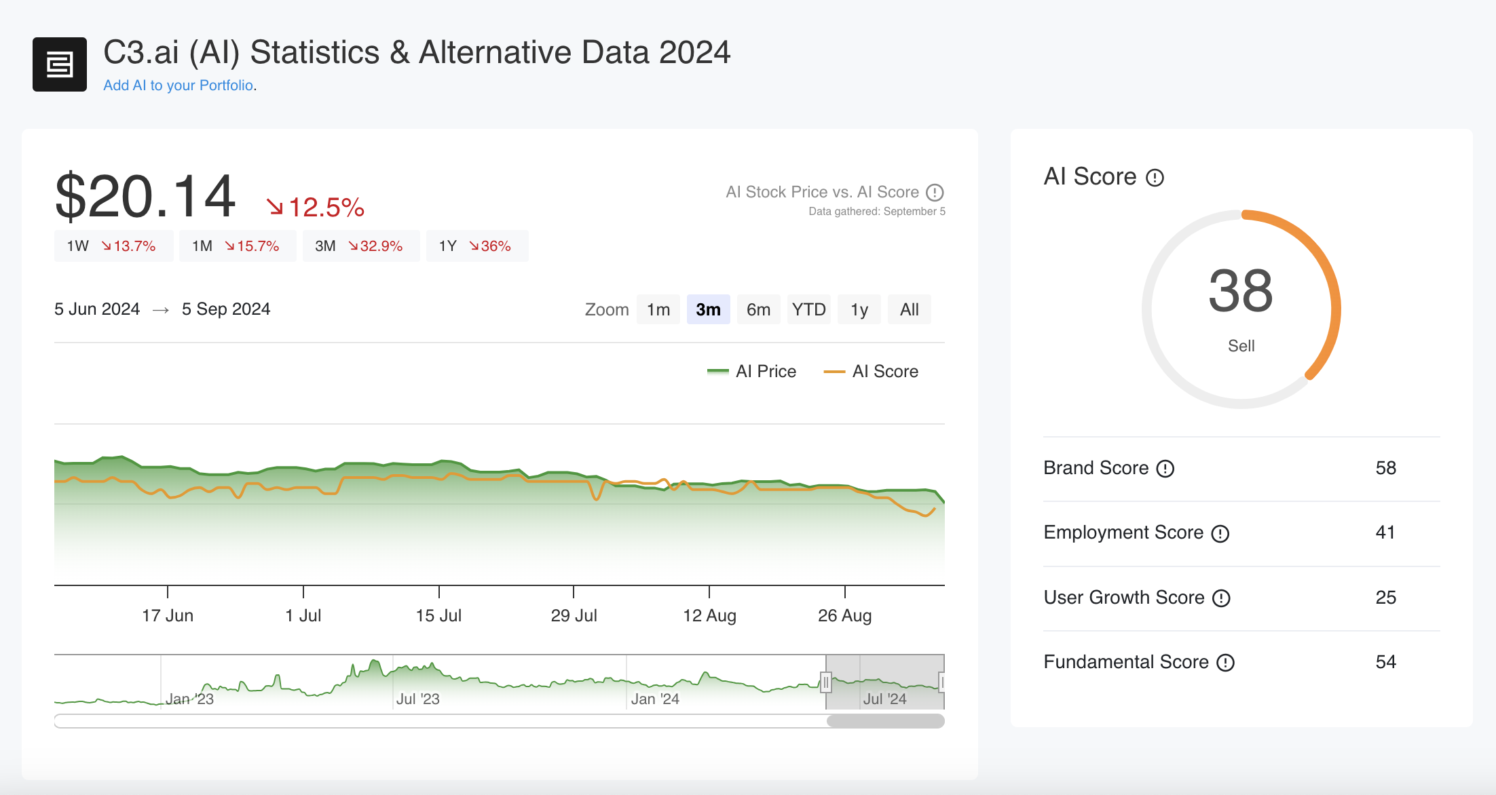Click the Fundamental Score label
The image size is (1496, 795).
[x=1127, y=662]
